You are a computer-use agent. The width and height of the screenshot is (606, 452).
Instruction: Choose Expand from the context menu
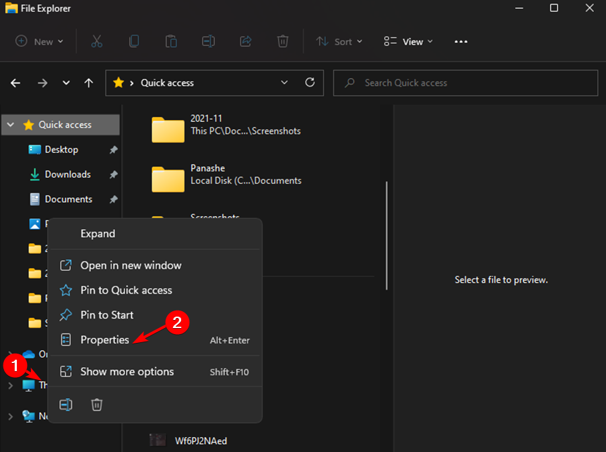point(155,234)
